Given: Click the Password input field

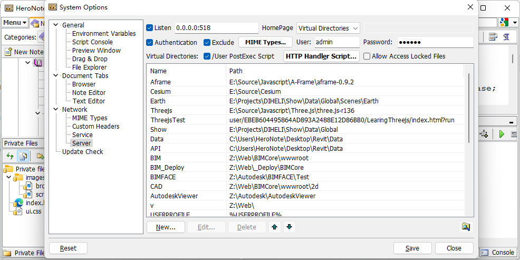Looking at the screenshot, I should [435, 42].
